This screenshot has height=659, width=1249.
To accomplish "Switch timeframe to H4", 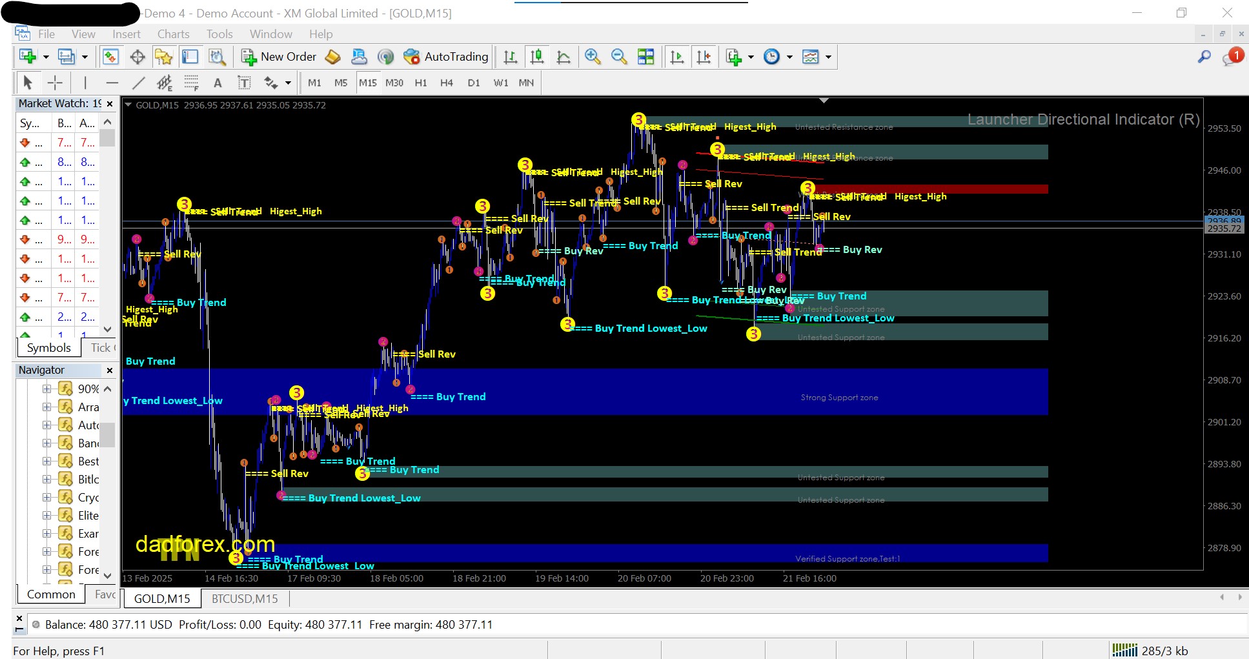I will coord(446,83).
